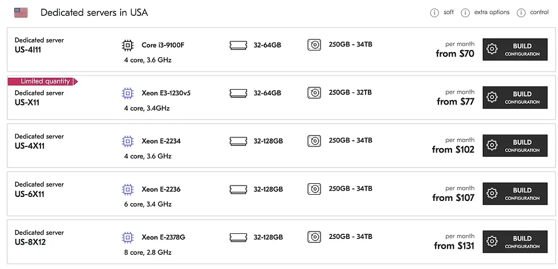Build configuration for the US-8X12 server
The width and height of the screenshot is (558, 269).
pos(515,242)
